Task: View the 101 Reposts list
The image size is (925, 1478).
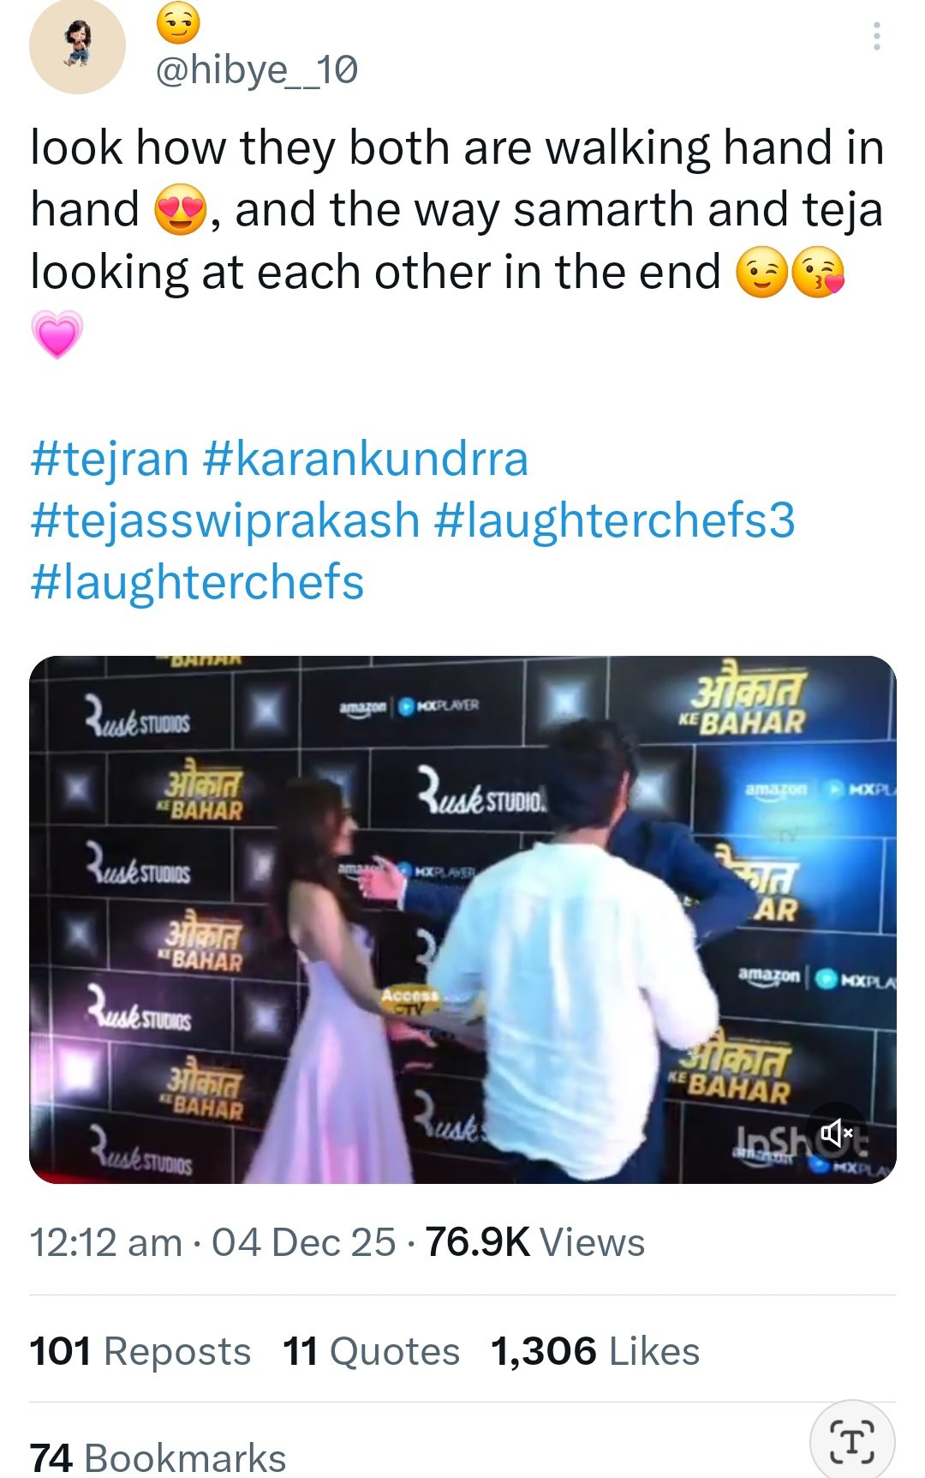Action: click(x=140, y=1351)
